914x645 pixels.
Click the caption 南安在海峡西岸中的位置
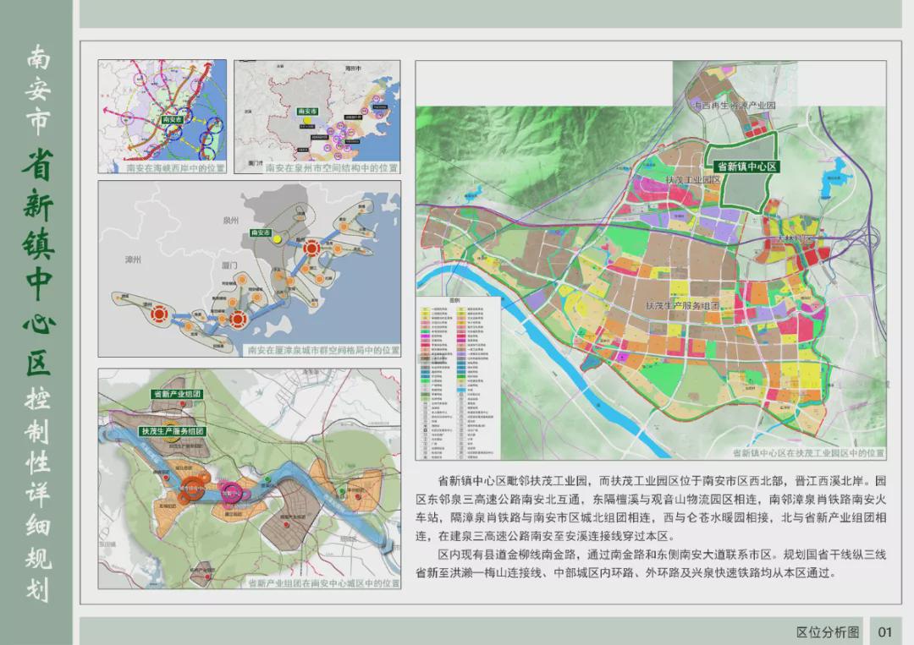175,169
